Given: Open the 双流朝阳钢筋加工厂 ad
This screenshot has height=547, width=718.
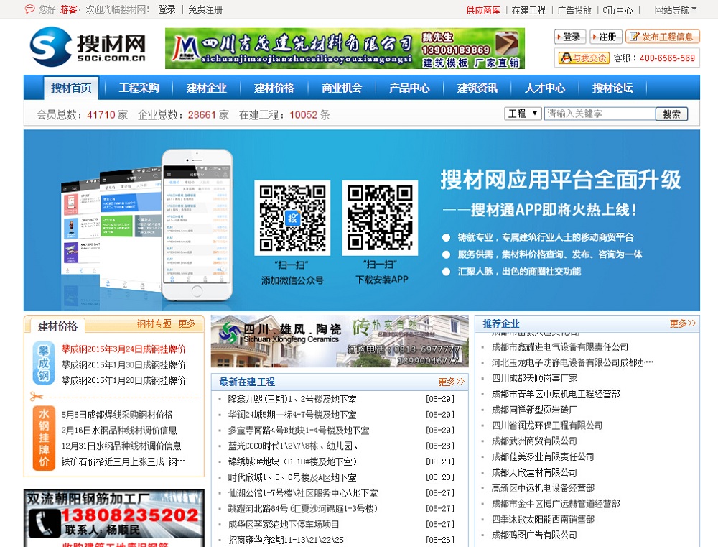Looking at the screenshot, I should tap(114, 518).
